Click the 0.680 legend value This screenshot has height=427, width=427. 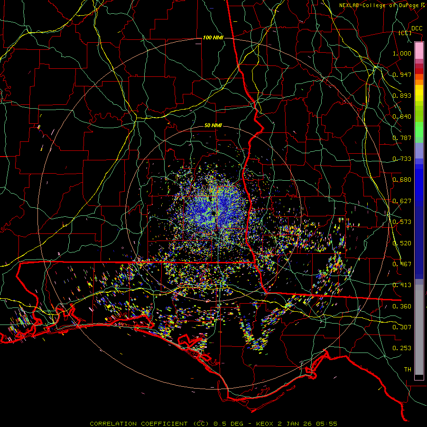click(402, 180)
